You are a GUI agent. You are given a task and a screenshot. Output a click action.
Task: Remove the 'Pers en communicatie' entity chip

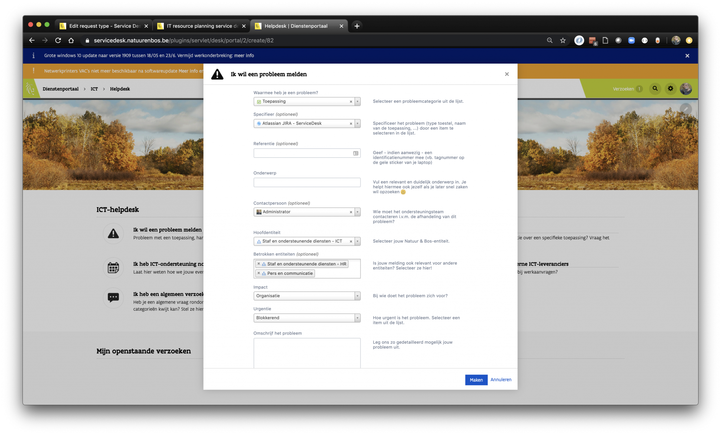tap(258, 273)
